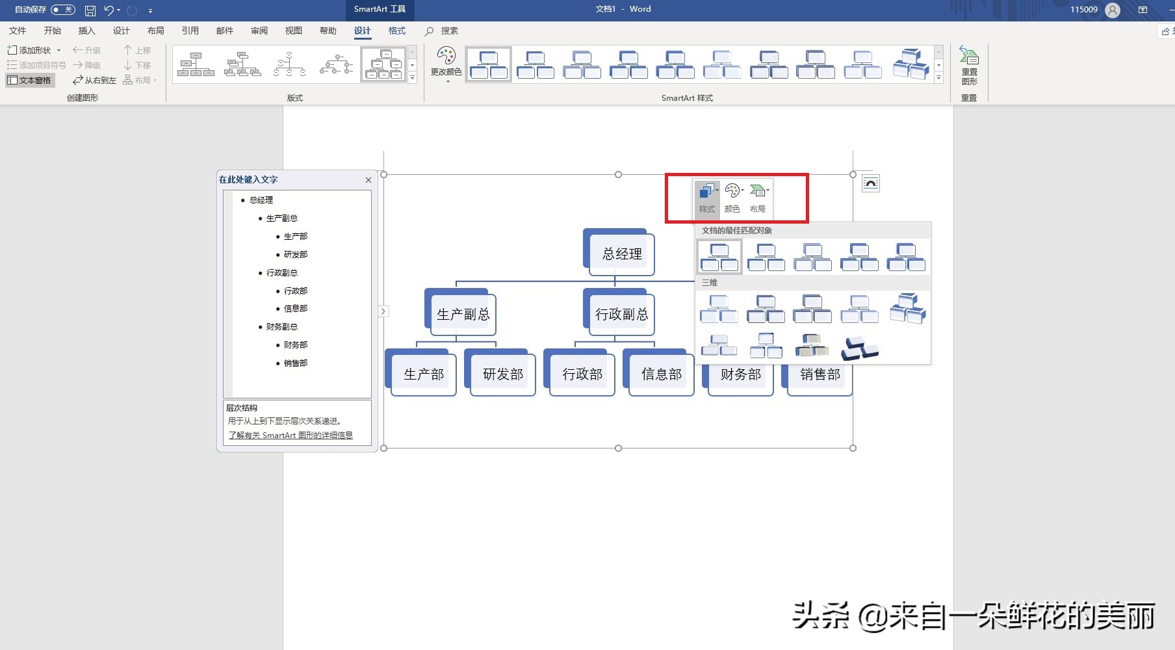1175x650 pixels.
Task: Switch to the 格式 ribbon tab
Action: tap(396, 31)
